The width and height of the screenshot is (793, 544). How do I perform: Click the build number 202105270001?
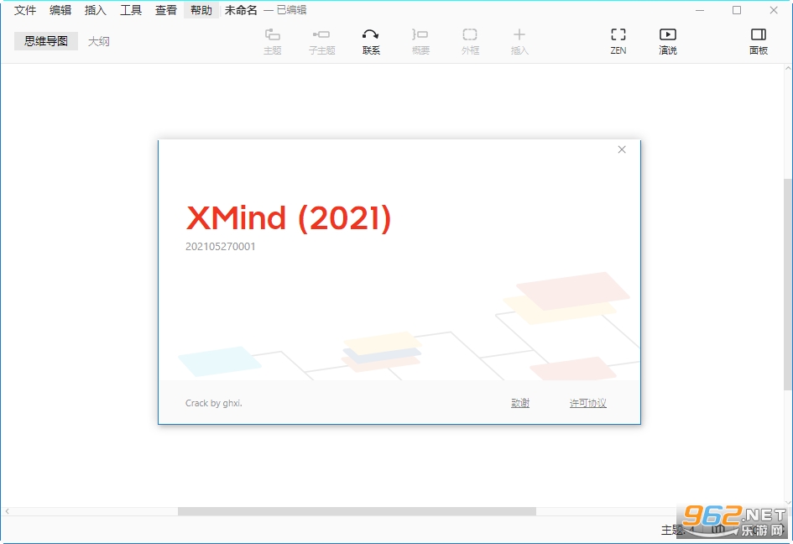coord(221,247)
